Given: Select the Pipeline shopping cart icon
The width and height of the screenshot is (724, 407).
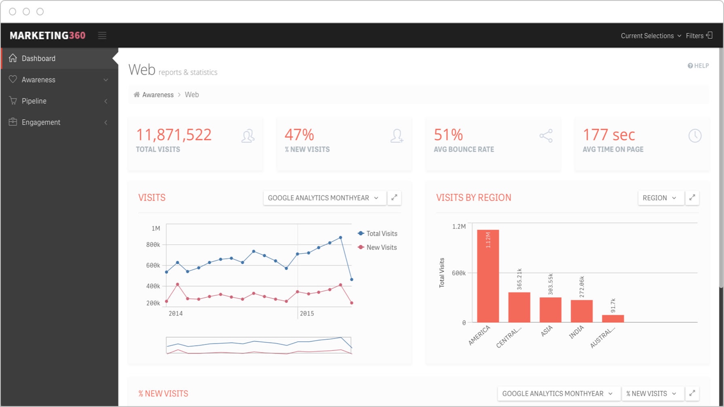Looking at the screenshot, I should pyautogui.click(x=13, y=101).
